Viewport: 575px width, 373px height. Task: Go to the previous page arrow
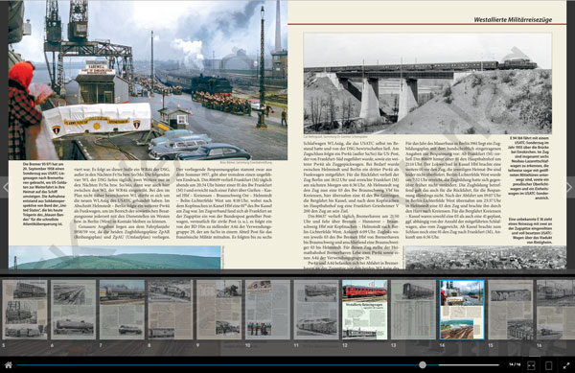pos(5,187)
